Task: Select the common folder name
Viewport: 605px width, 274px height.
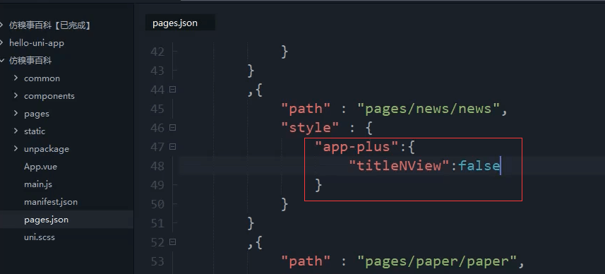Action: click(x=42, y=78)
